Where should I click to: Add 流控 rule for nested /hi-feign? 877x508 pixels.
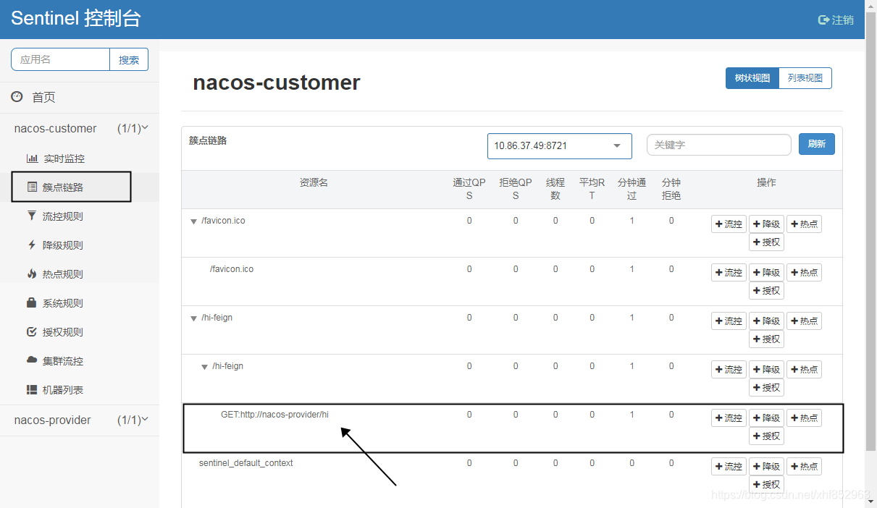coord(729,370)
